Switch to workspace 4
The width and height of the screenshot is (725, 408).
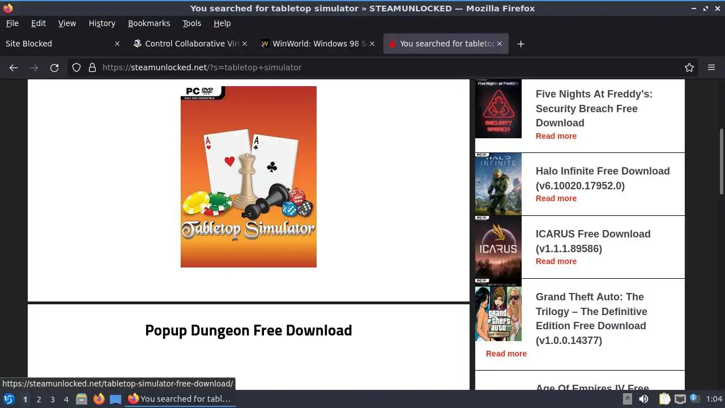pyautogui.click(x=66, y=399)
